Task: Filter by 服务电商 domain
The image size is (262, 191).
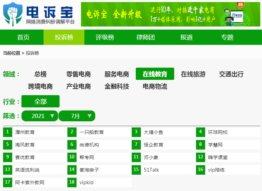Action: tap(117, 74)
